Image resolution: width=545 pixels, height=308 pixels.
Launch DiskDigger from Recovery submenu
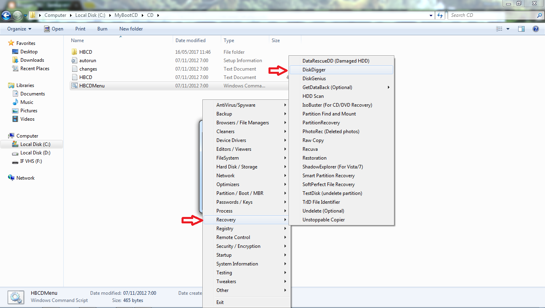pos(341,70)
